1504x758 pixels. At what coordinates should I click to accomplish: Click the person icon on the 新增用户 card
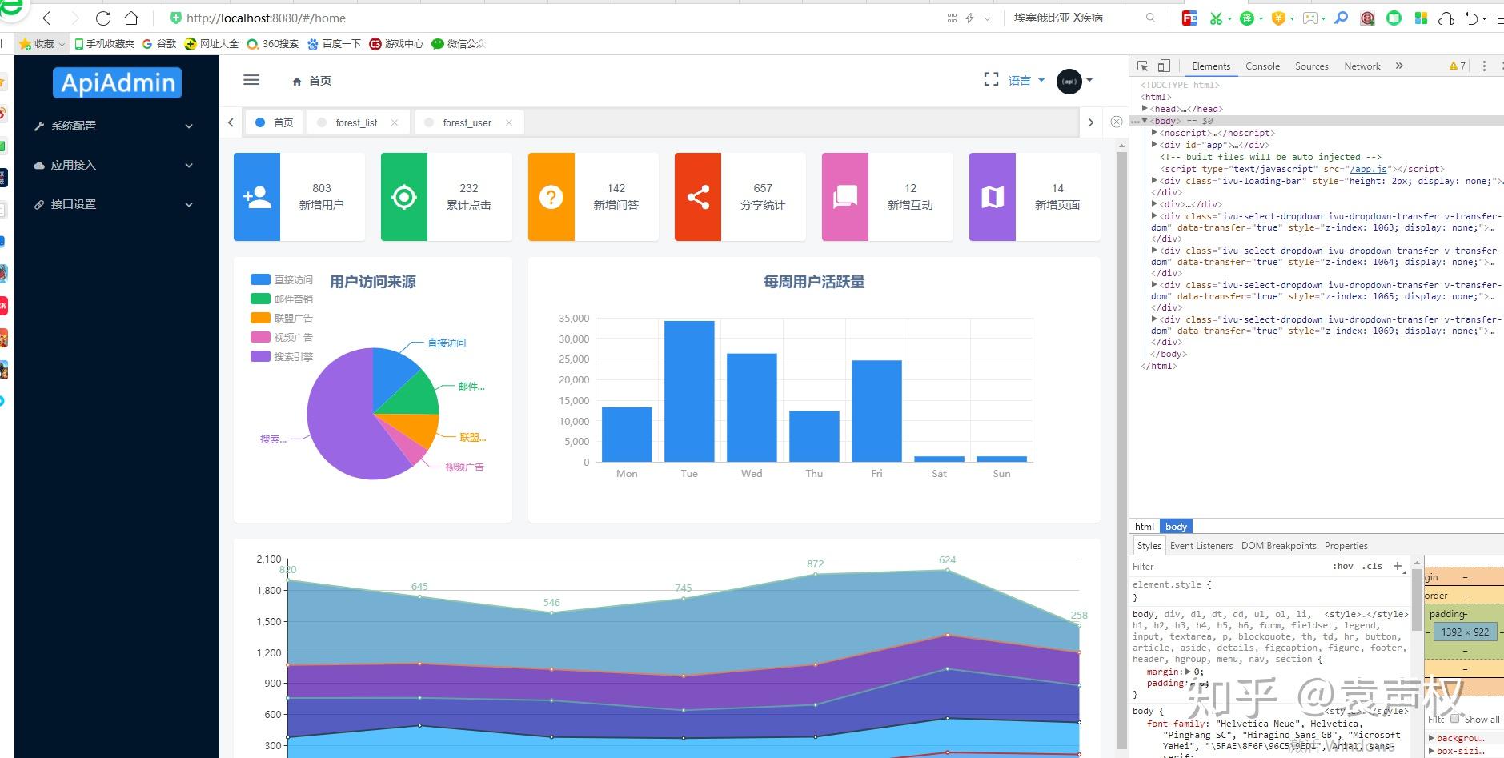pos(256,196)
